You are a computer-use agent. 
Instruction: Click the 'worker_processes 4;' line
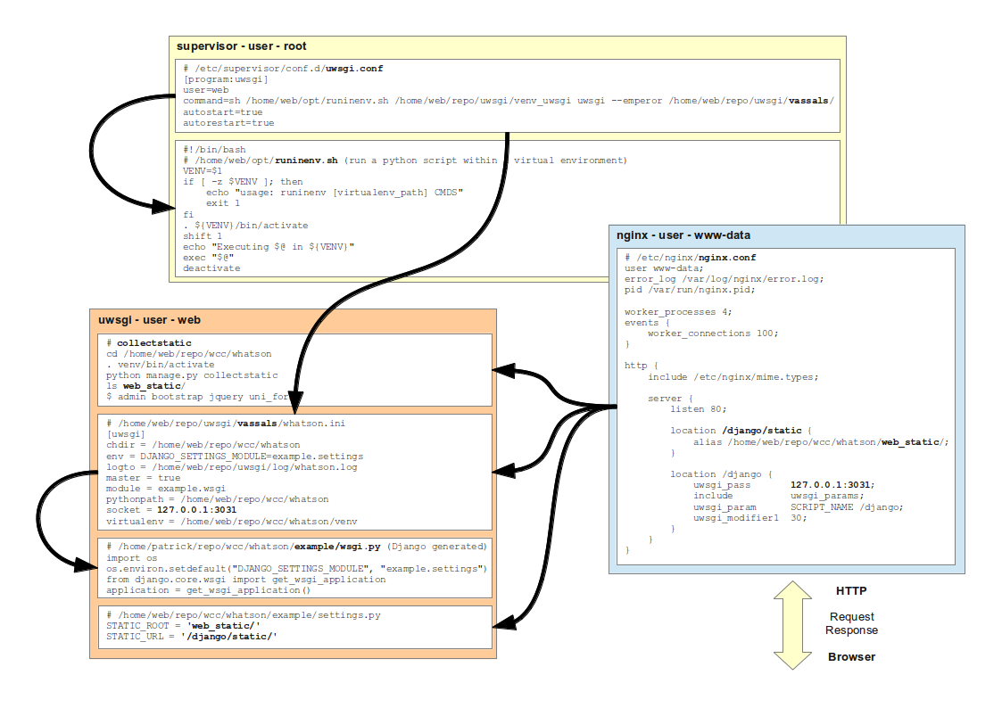pos(679,312)
